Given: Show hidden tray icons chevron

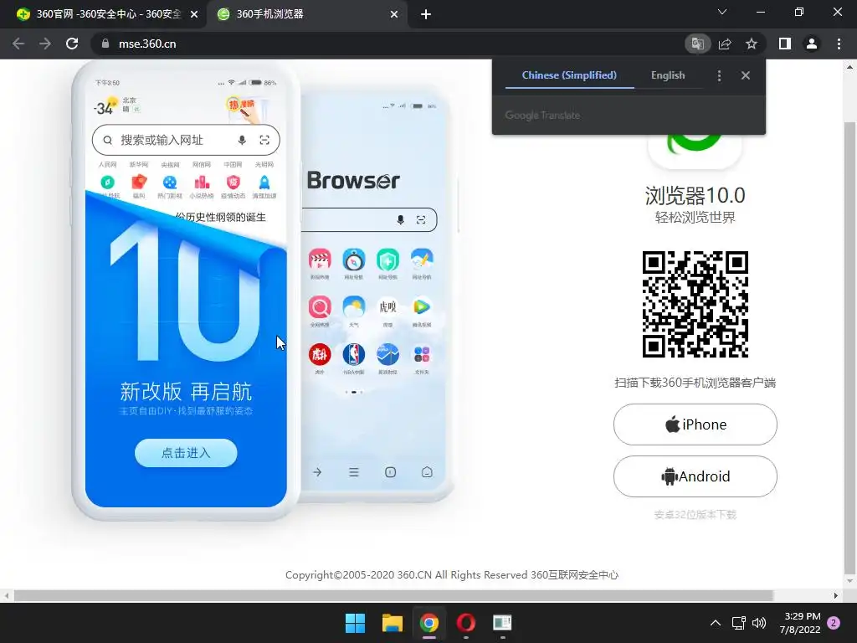Looking at the screenshot, I should (x=716, y=623).
